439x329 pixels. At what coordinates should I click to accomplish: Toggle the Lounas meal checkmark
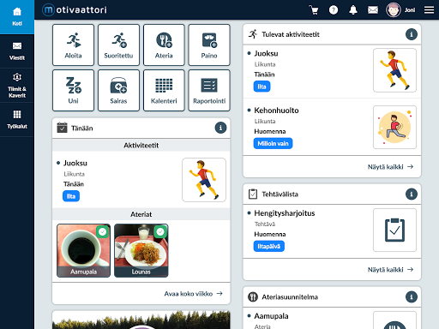click(160, 231)
